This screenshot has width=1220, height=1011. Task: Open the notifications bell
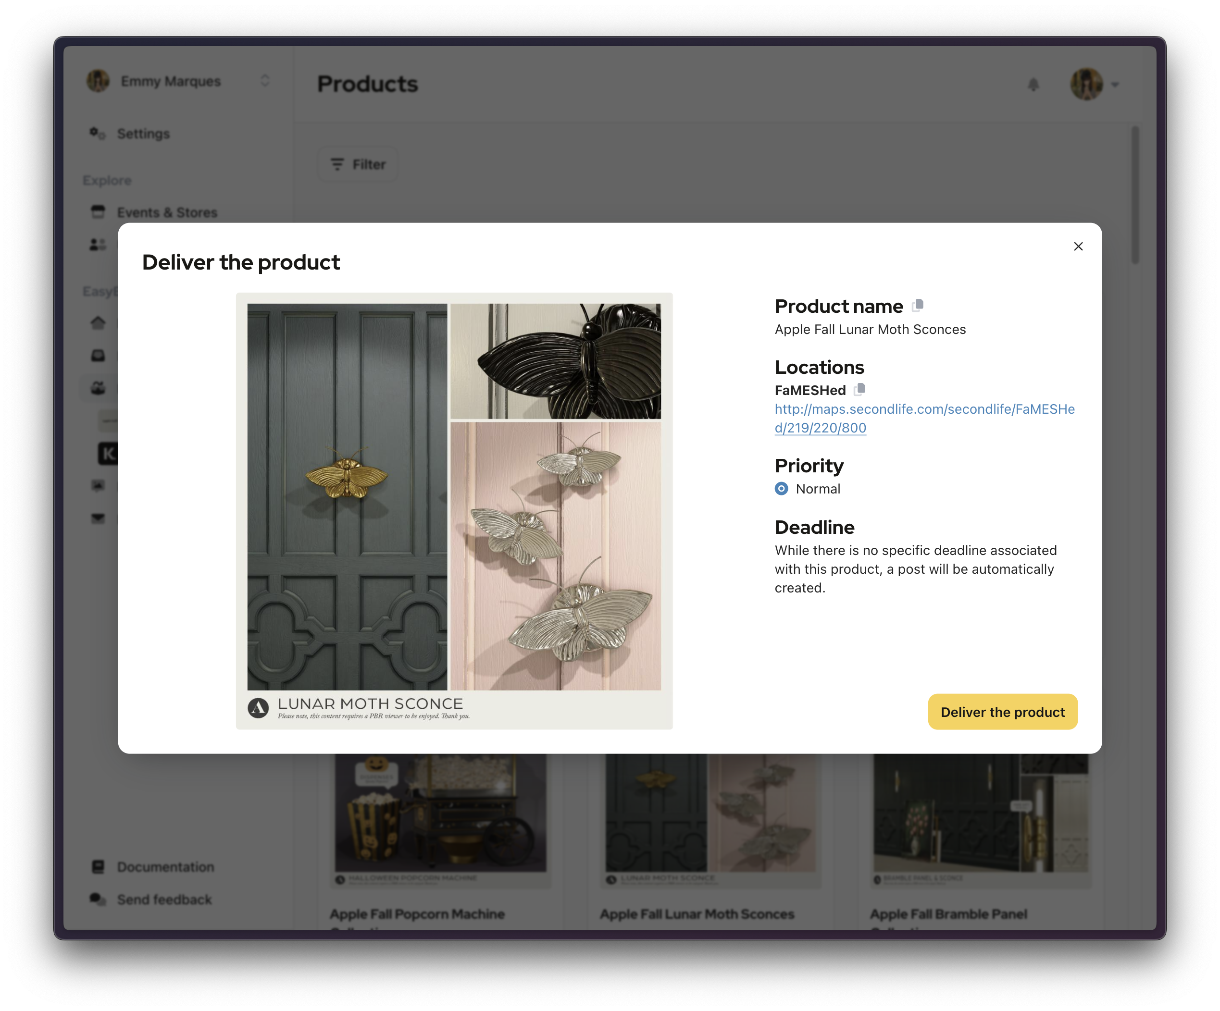click(x=1033, y=85)
